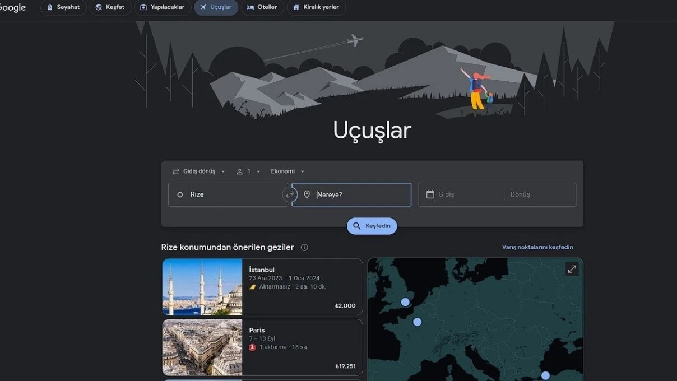677x381 pixels.
Task: Click the location pin icon in destination field
Action: click(x=307, y=194)
